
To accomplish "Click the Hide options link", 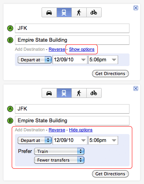I will [x=81, y=130].
